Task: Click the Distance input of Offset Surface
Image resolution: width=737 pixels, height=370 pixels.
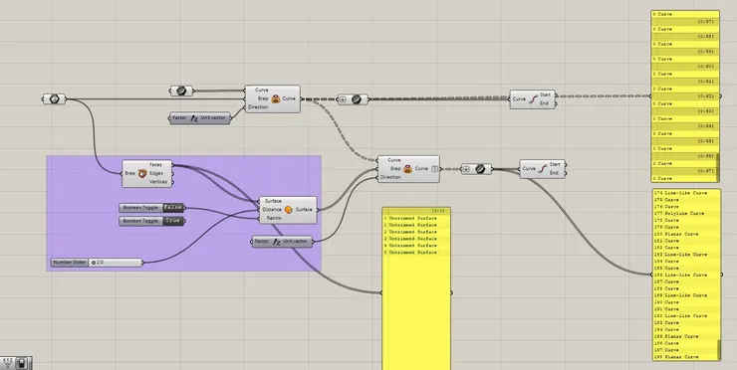Action: click(x=272, y=210)
